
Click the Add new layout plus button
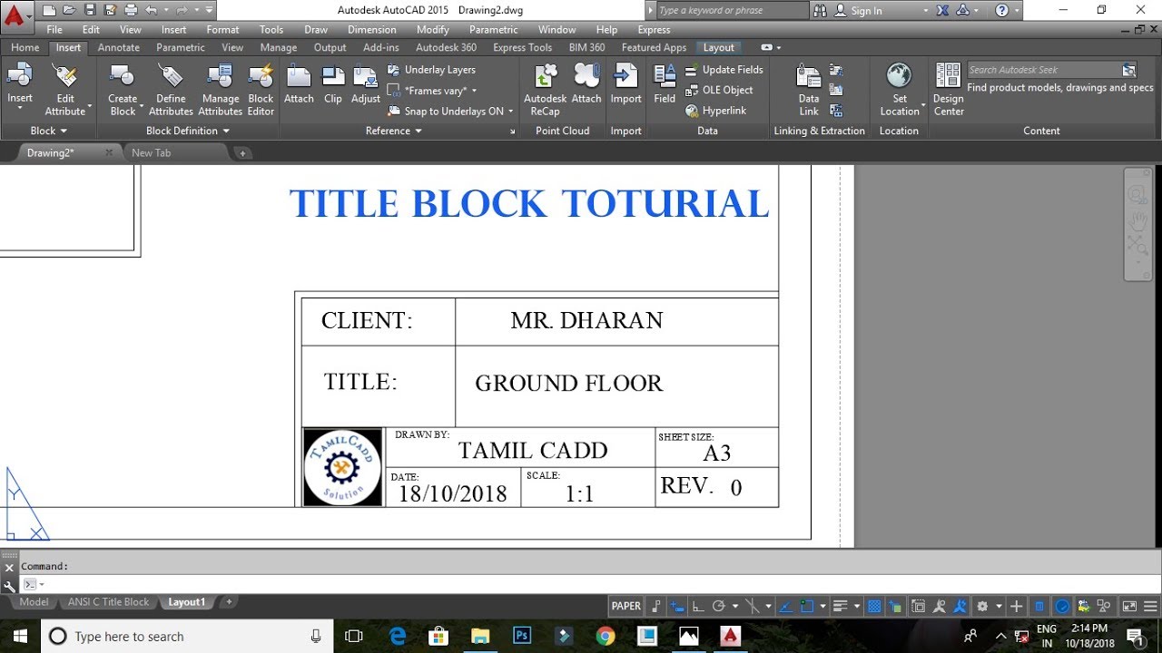(x=229, y=601)
